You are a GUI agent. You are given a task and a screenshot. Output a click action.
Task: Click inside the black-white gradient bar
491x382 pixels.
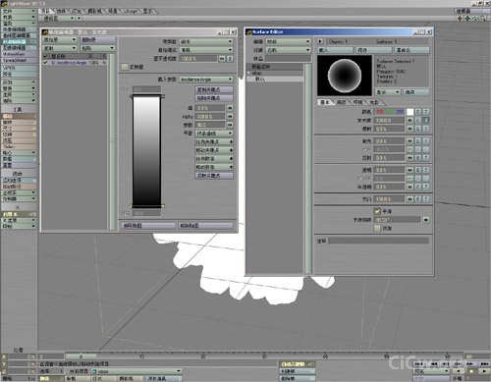(x=146, y=150)
